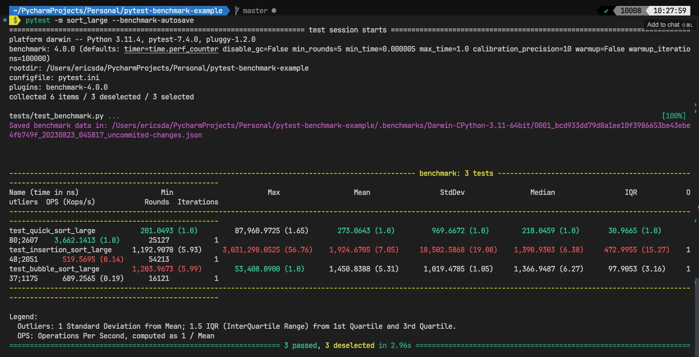Click the 'configfile: pytest.ini' line
Image resolution: width=699 pixels, height=357 pixels.
pyautogui.click(x=54, y=78)
